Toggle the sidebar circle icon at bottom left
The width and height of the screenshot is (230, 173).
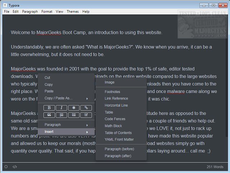[6, 167]
